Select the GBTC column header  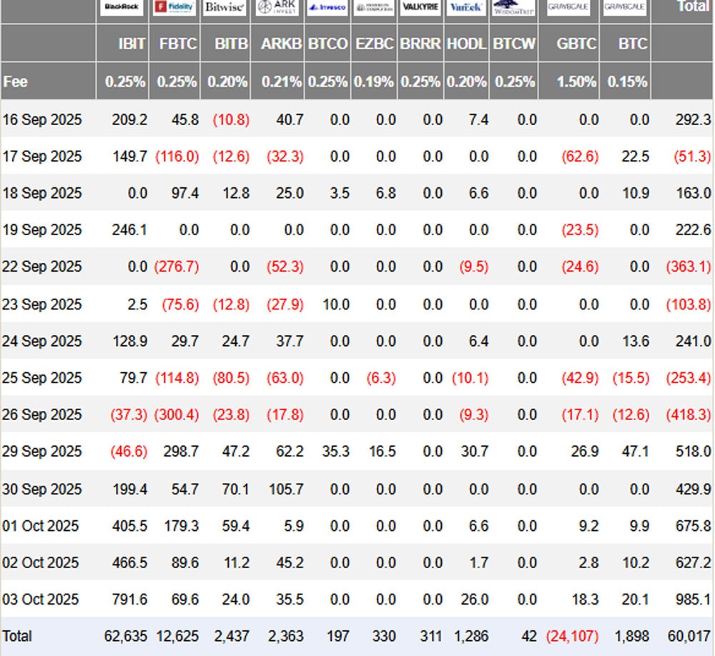point(576,44)
